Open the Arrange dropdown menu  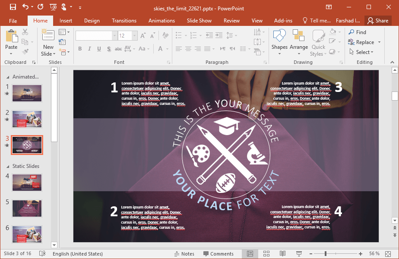299,42
